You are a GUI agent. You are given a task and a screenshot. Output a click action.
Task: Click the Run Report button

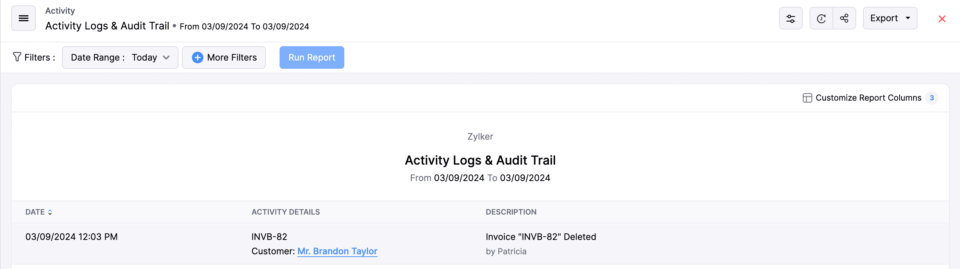[311, 57]
